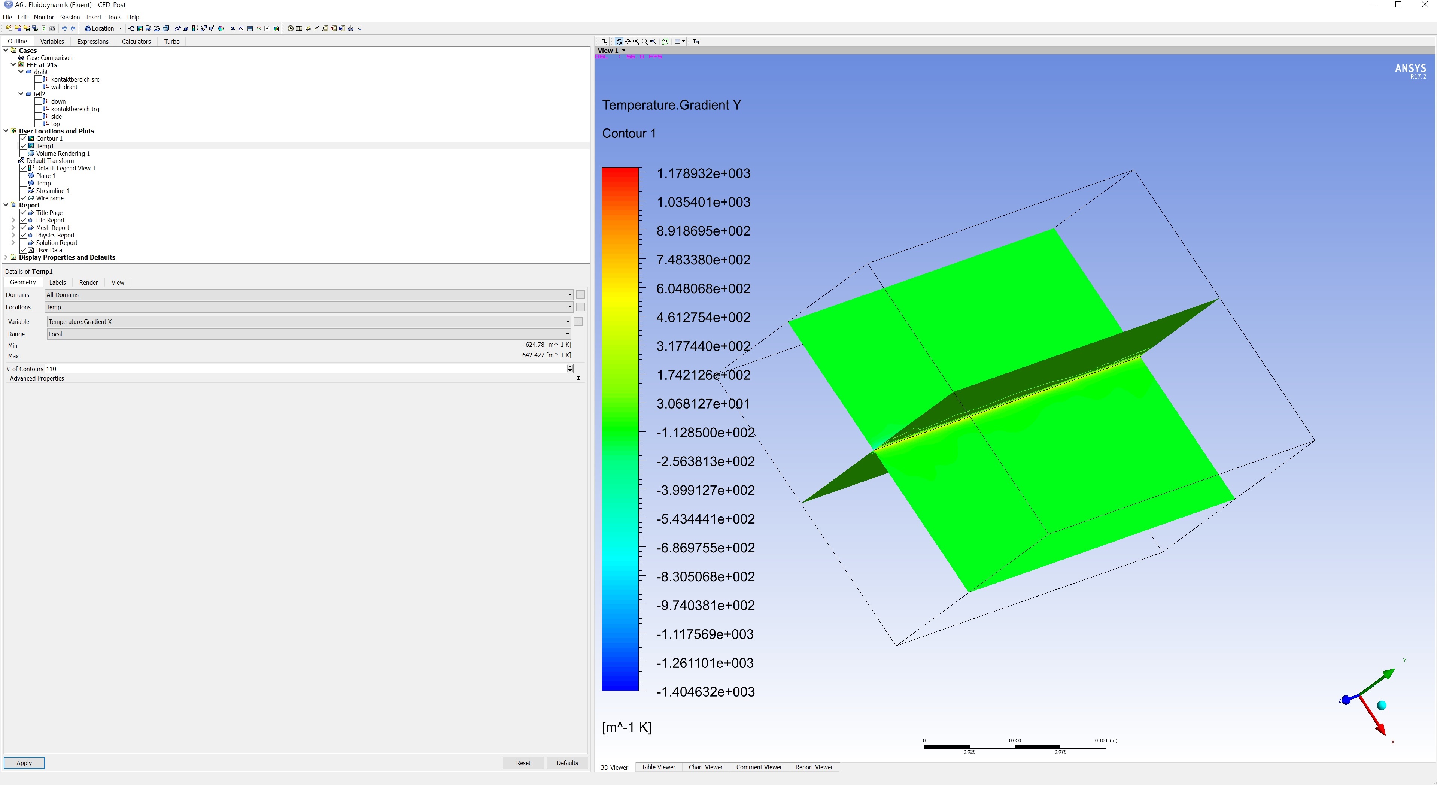This screenshot has height=785, width=1437.
Task: Click the Animation filmstrip icon
Action: click(x=299, y=28)
